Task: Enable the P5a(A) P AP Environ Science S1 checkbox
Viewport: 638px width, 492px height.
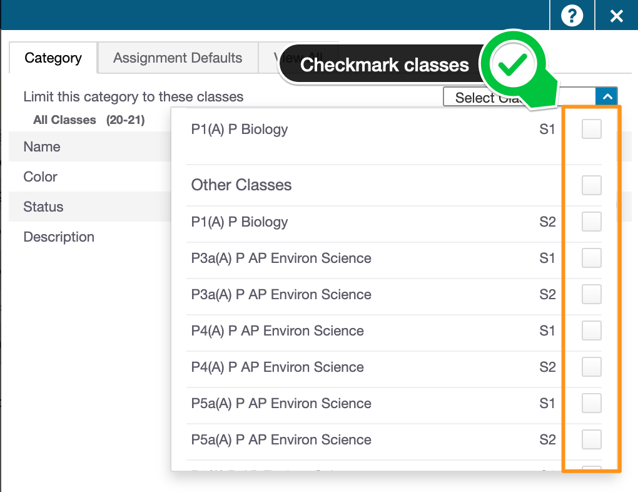Action: (x=591, y=403)
